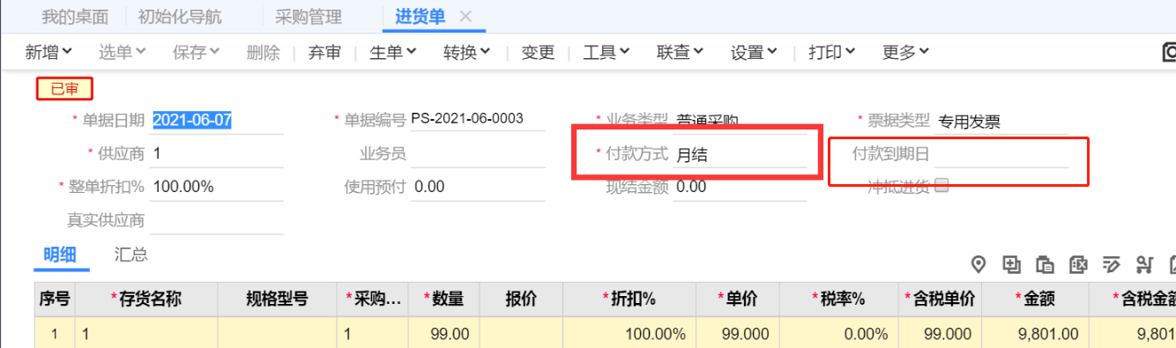1176x348 pixels.
Task: Click the 整单折扣% field 100.00%
Action: 217,187
